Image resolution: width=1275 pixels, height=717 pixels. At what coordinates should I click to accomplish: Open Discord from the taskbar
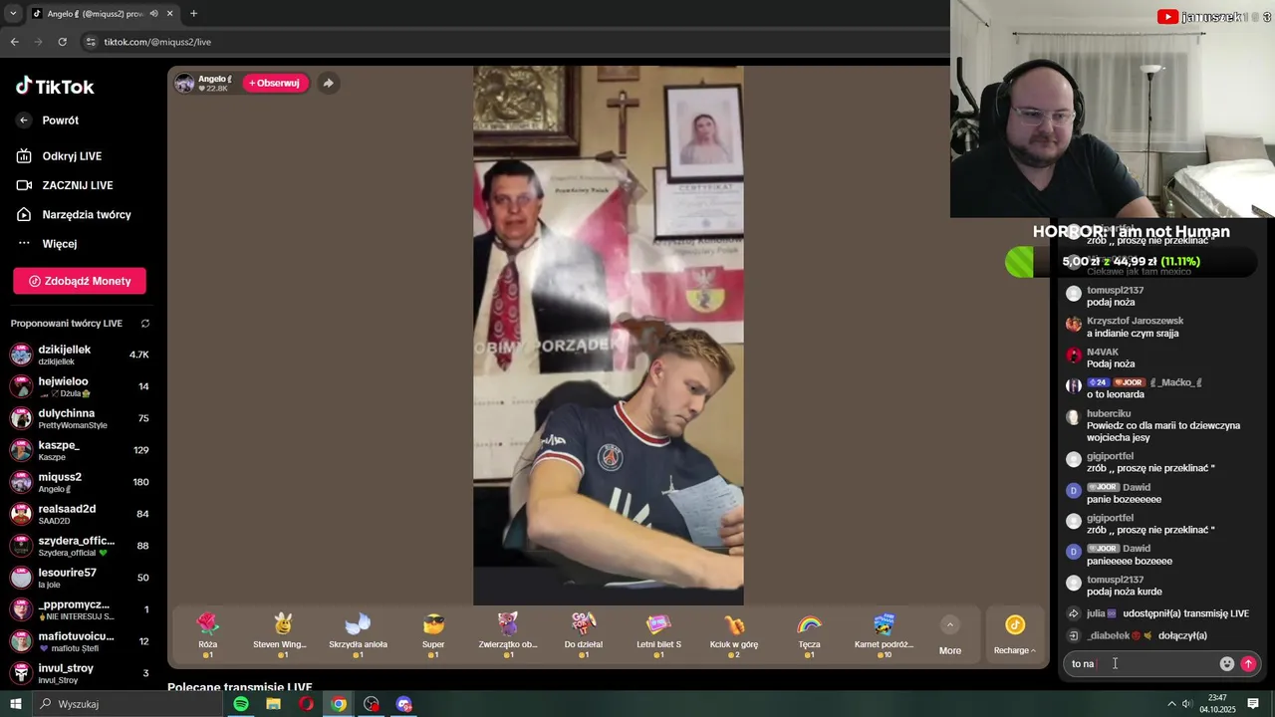(404, 704)
